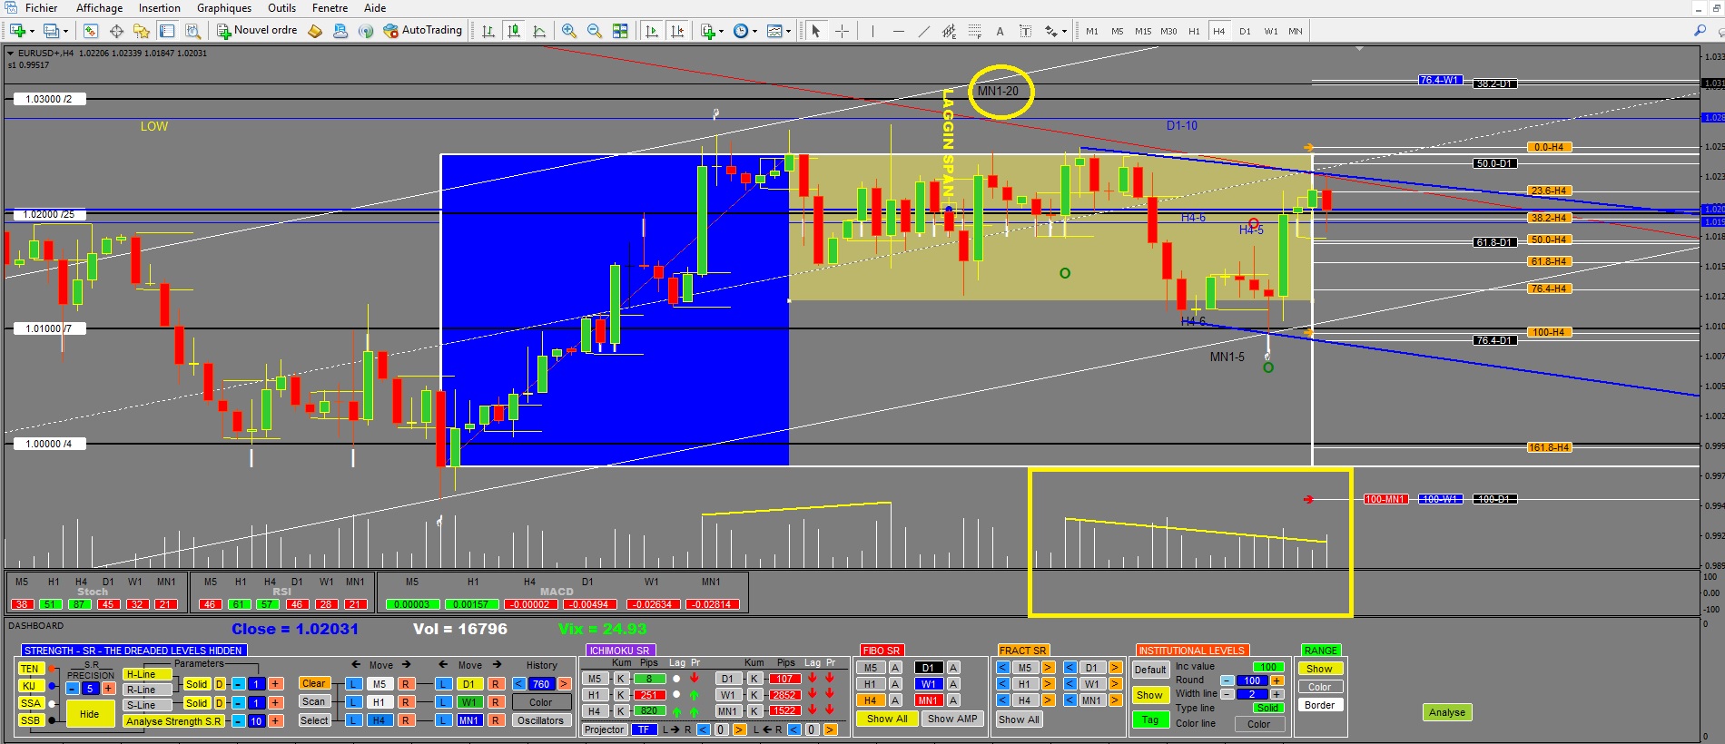The image size is (1725, 744).
Task: Toggle the KIJ line in the Strength panel
Action: (30, 686)
